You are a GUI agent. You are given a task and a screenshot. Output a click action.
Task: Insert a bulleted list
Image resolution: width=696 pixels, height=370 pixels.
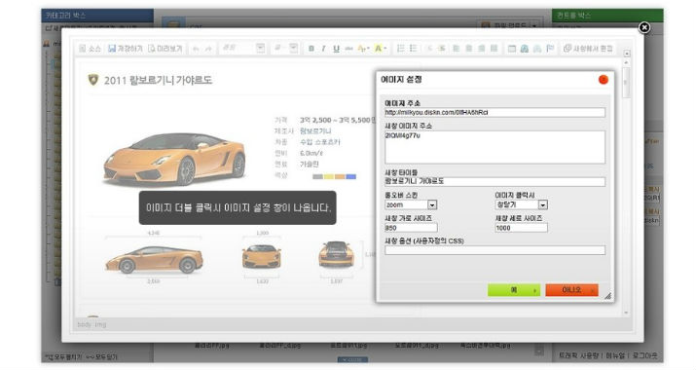(414, 49)
